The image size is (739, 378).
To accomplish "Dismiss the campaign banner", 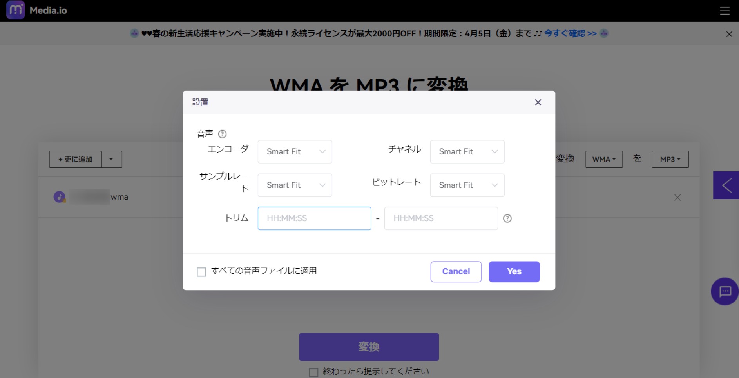I will (729, 34).
